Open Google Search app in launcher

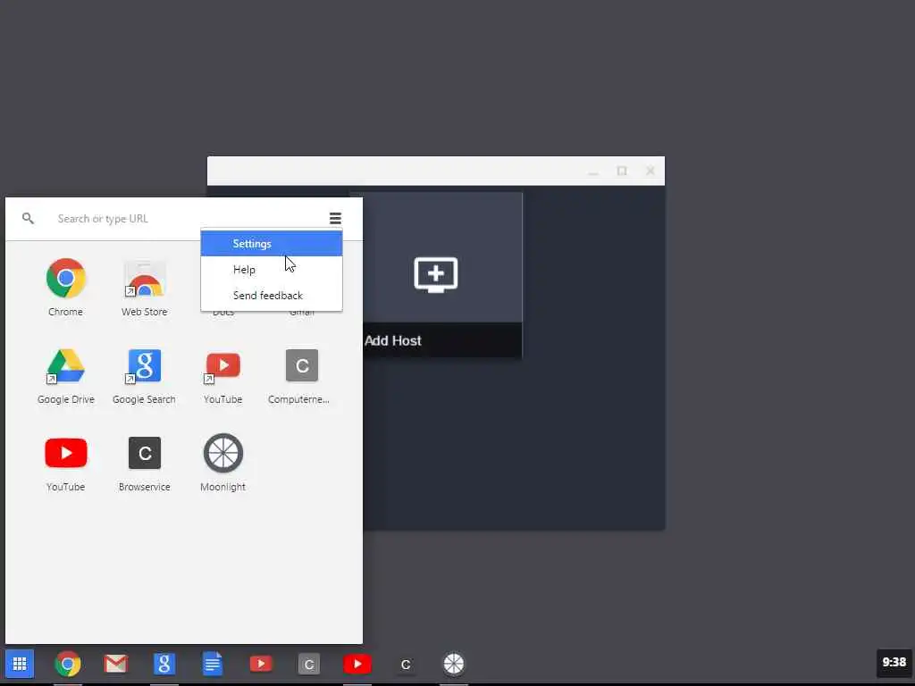click(x=144, y=365)
